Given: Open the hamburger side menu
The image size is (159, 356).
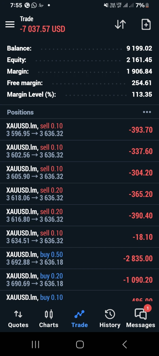Looking at the screenshot, I should click(10, 24).
